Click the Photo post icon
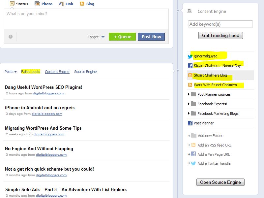This screenshot has width=264, height=198. 37,4
